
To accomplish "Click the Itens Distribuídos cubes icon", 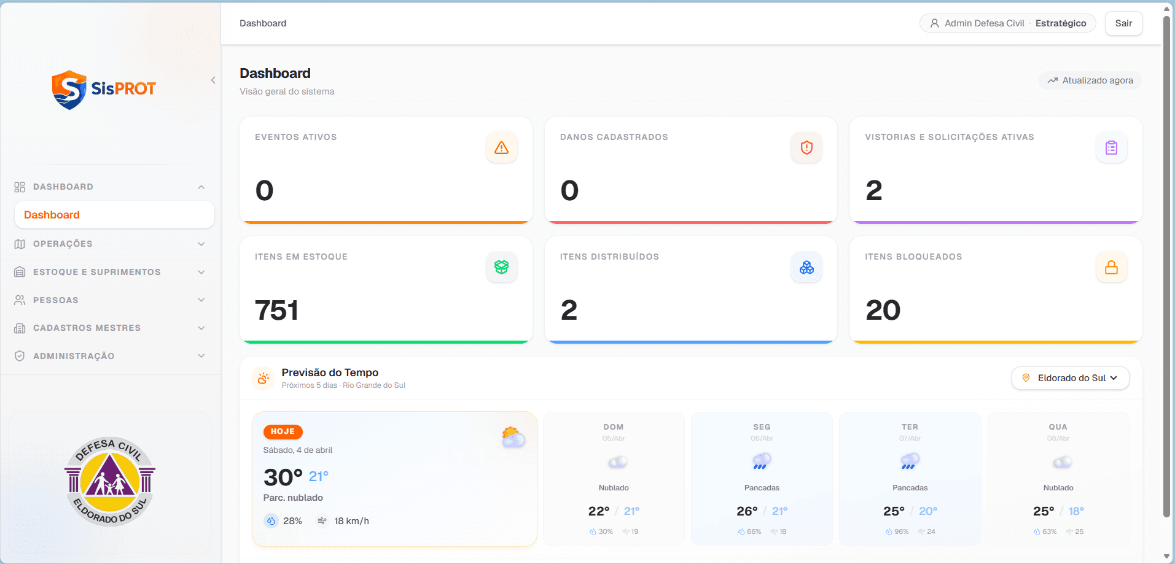I will 806,268.
